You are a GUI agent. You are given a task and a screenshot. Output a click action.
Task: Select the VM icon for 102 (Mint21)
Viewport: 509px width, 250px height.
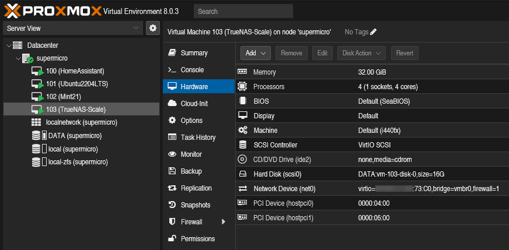pyautogui.click(x=38, y=97)
